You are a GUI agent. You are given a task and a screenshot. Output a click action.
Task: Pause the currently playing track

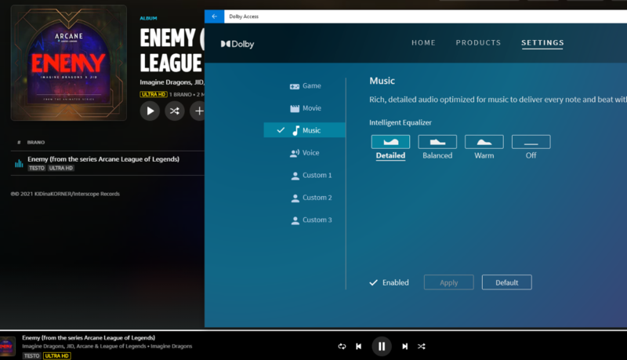[382, 346]
